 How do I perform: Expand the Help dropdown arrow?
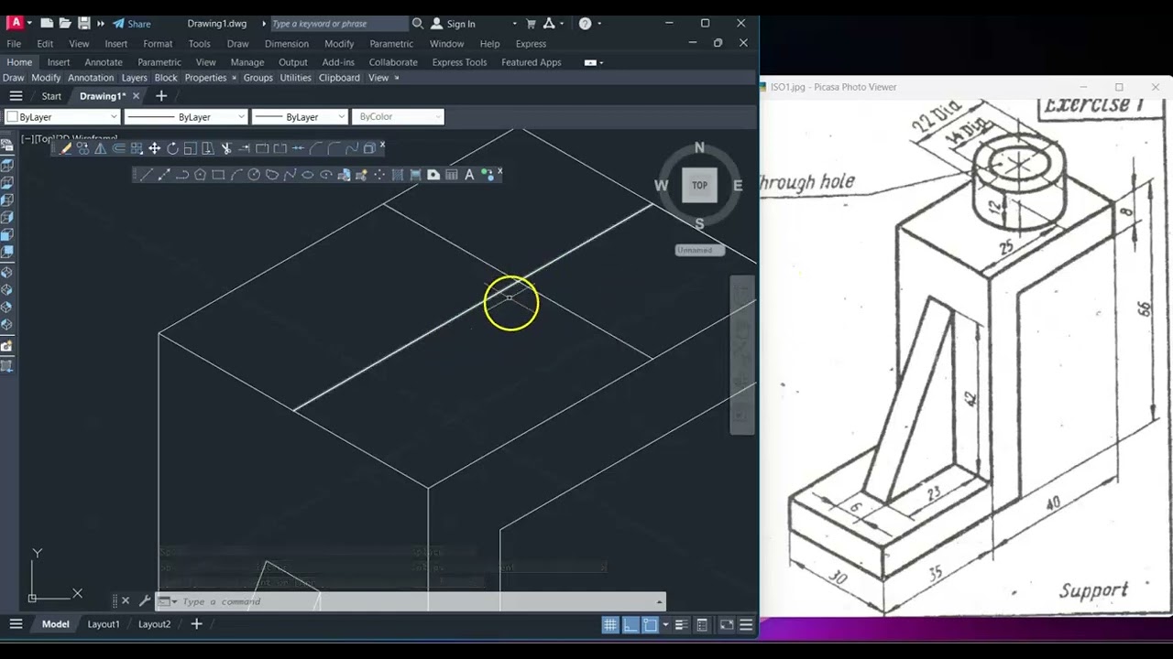[601, 23]
